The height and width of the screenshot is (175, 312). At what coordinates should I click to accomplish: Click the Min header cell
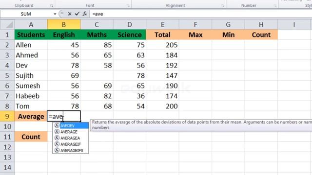tap(228, 35)
